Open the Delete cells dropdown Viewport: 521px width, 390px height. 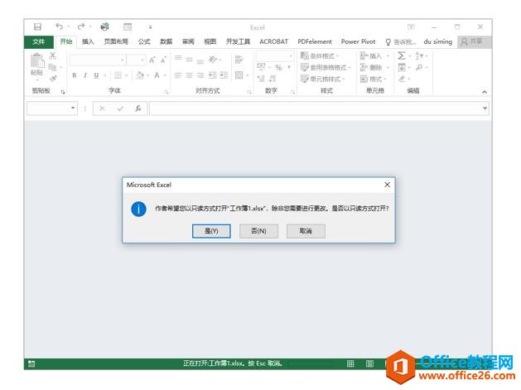(x=374, y=67)
